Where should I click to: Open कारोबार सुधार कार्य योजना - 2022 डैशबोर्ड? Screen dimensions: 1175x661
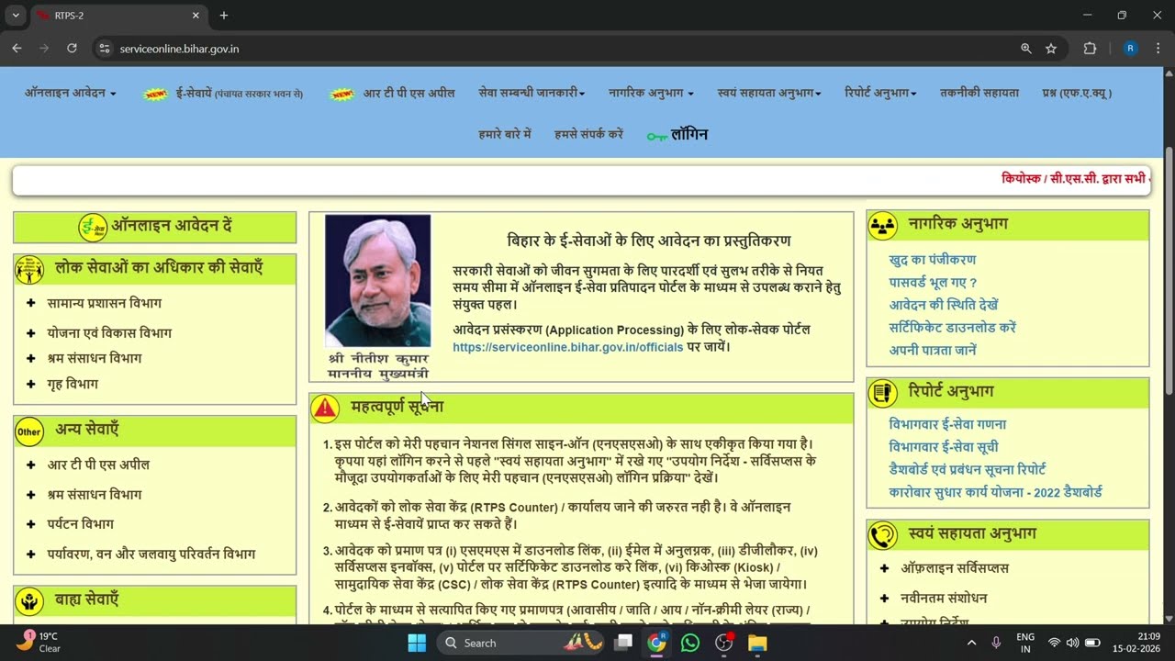click(996, 492)
